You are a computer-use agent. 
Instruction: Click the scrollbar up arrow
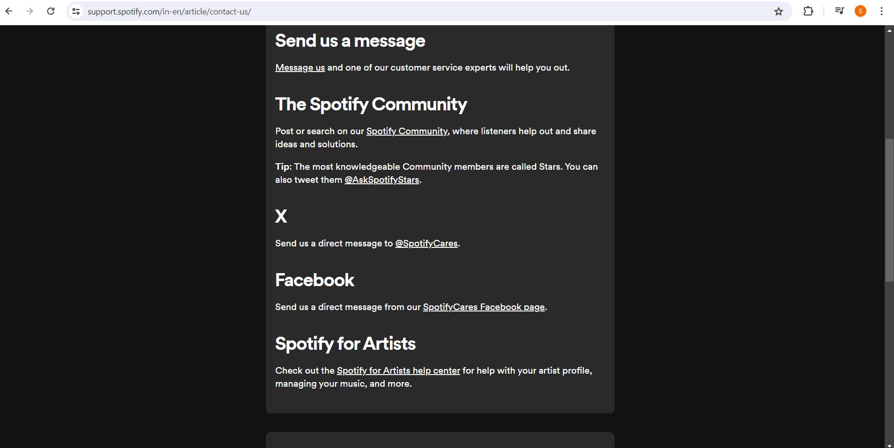[x=889, y=30]
